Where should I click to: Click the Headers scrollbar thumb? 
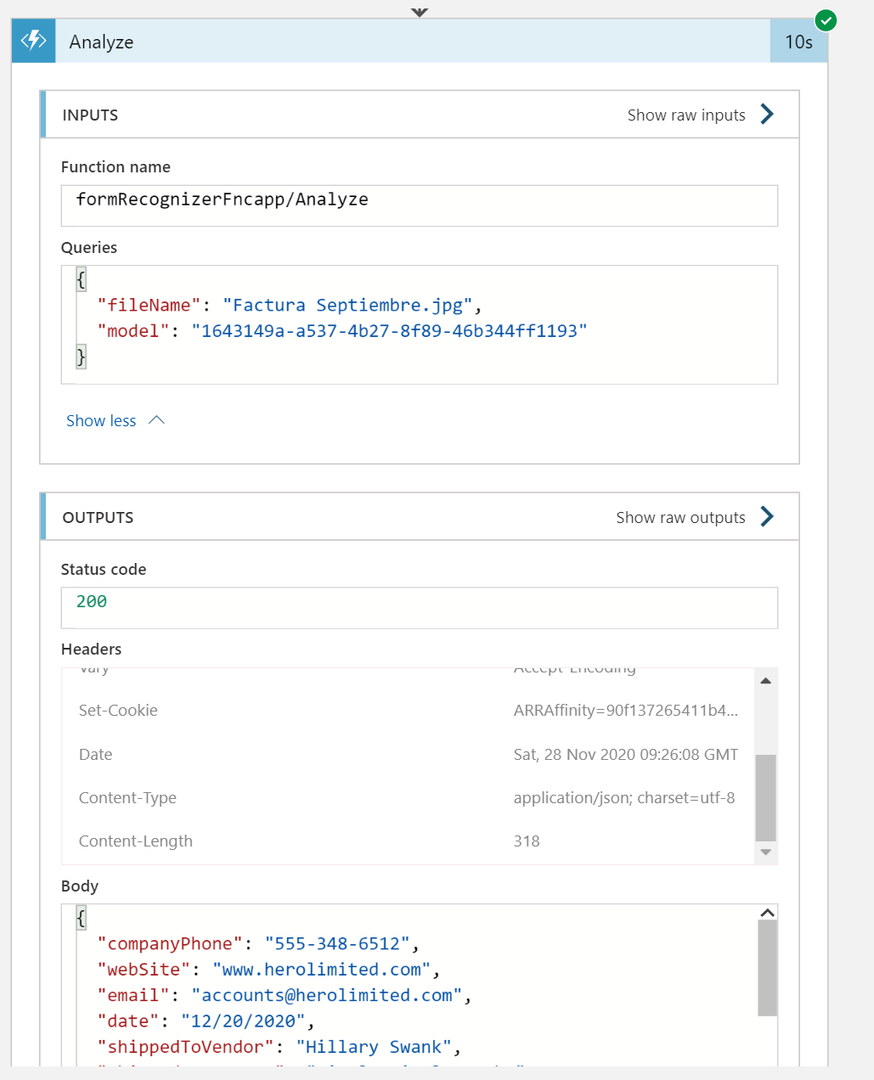[765, 796]
